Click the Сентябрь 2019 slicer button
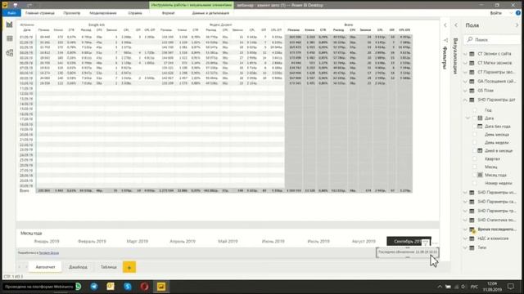The width and height of the screenshot is (524, 294). (409, 242)
